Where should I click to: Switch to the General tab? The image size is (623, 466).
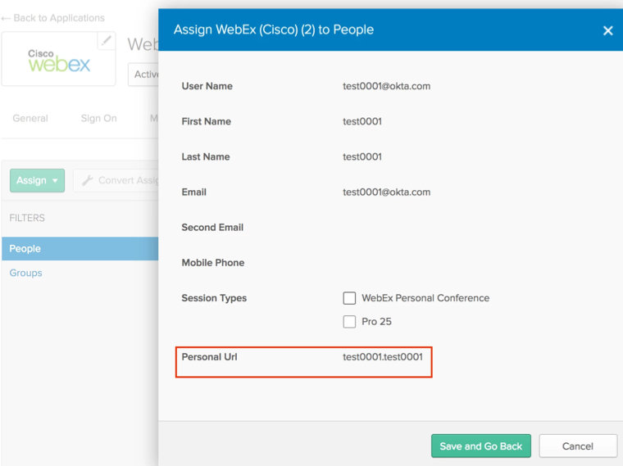coord(30,119)
